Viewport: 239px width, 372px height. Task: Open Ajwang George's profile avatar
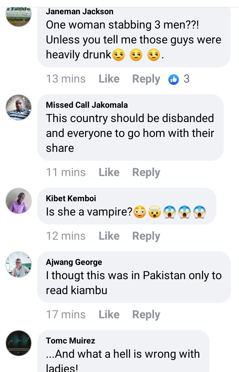click(19, 264)
